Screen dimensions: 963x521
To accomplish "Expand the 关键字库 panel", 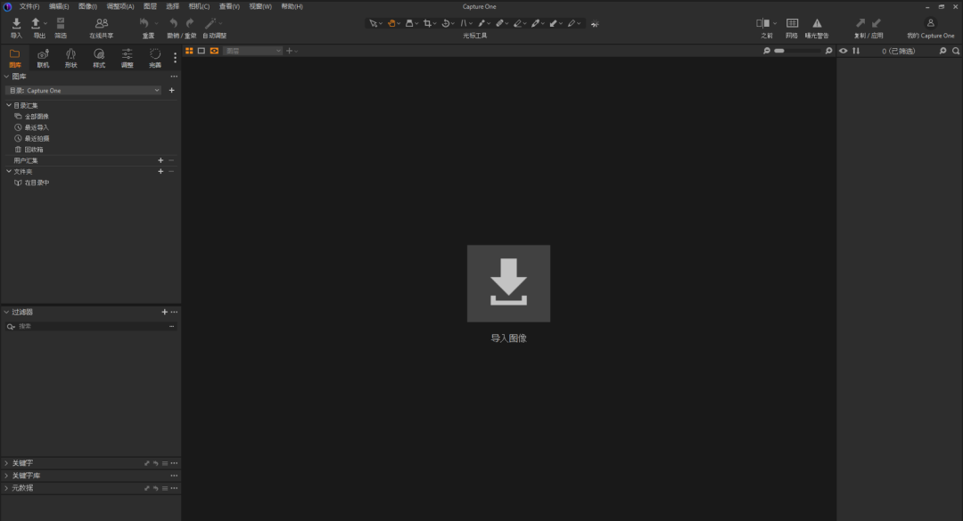I will [7, 476].
